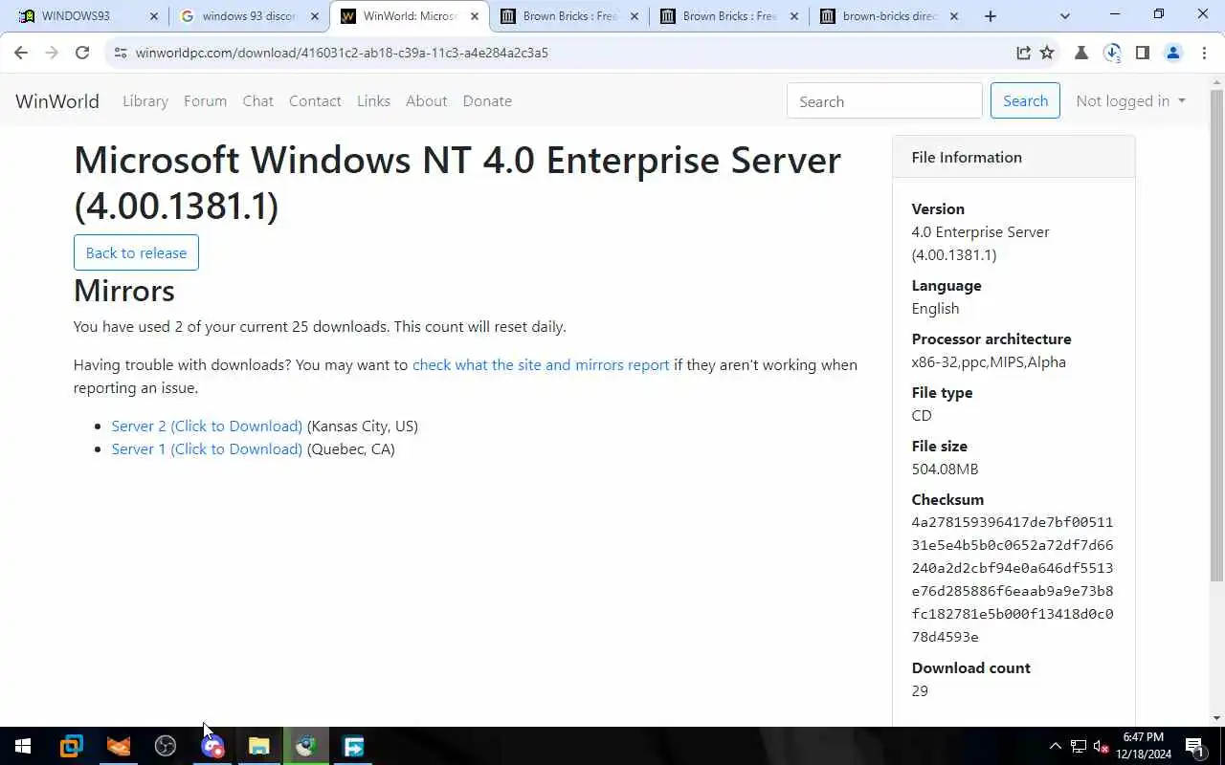Focus the site Search input field

tap(884, 100)
